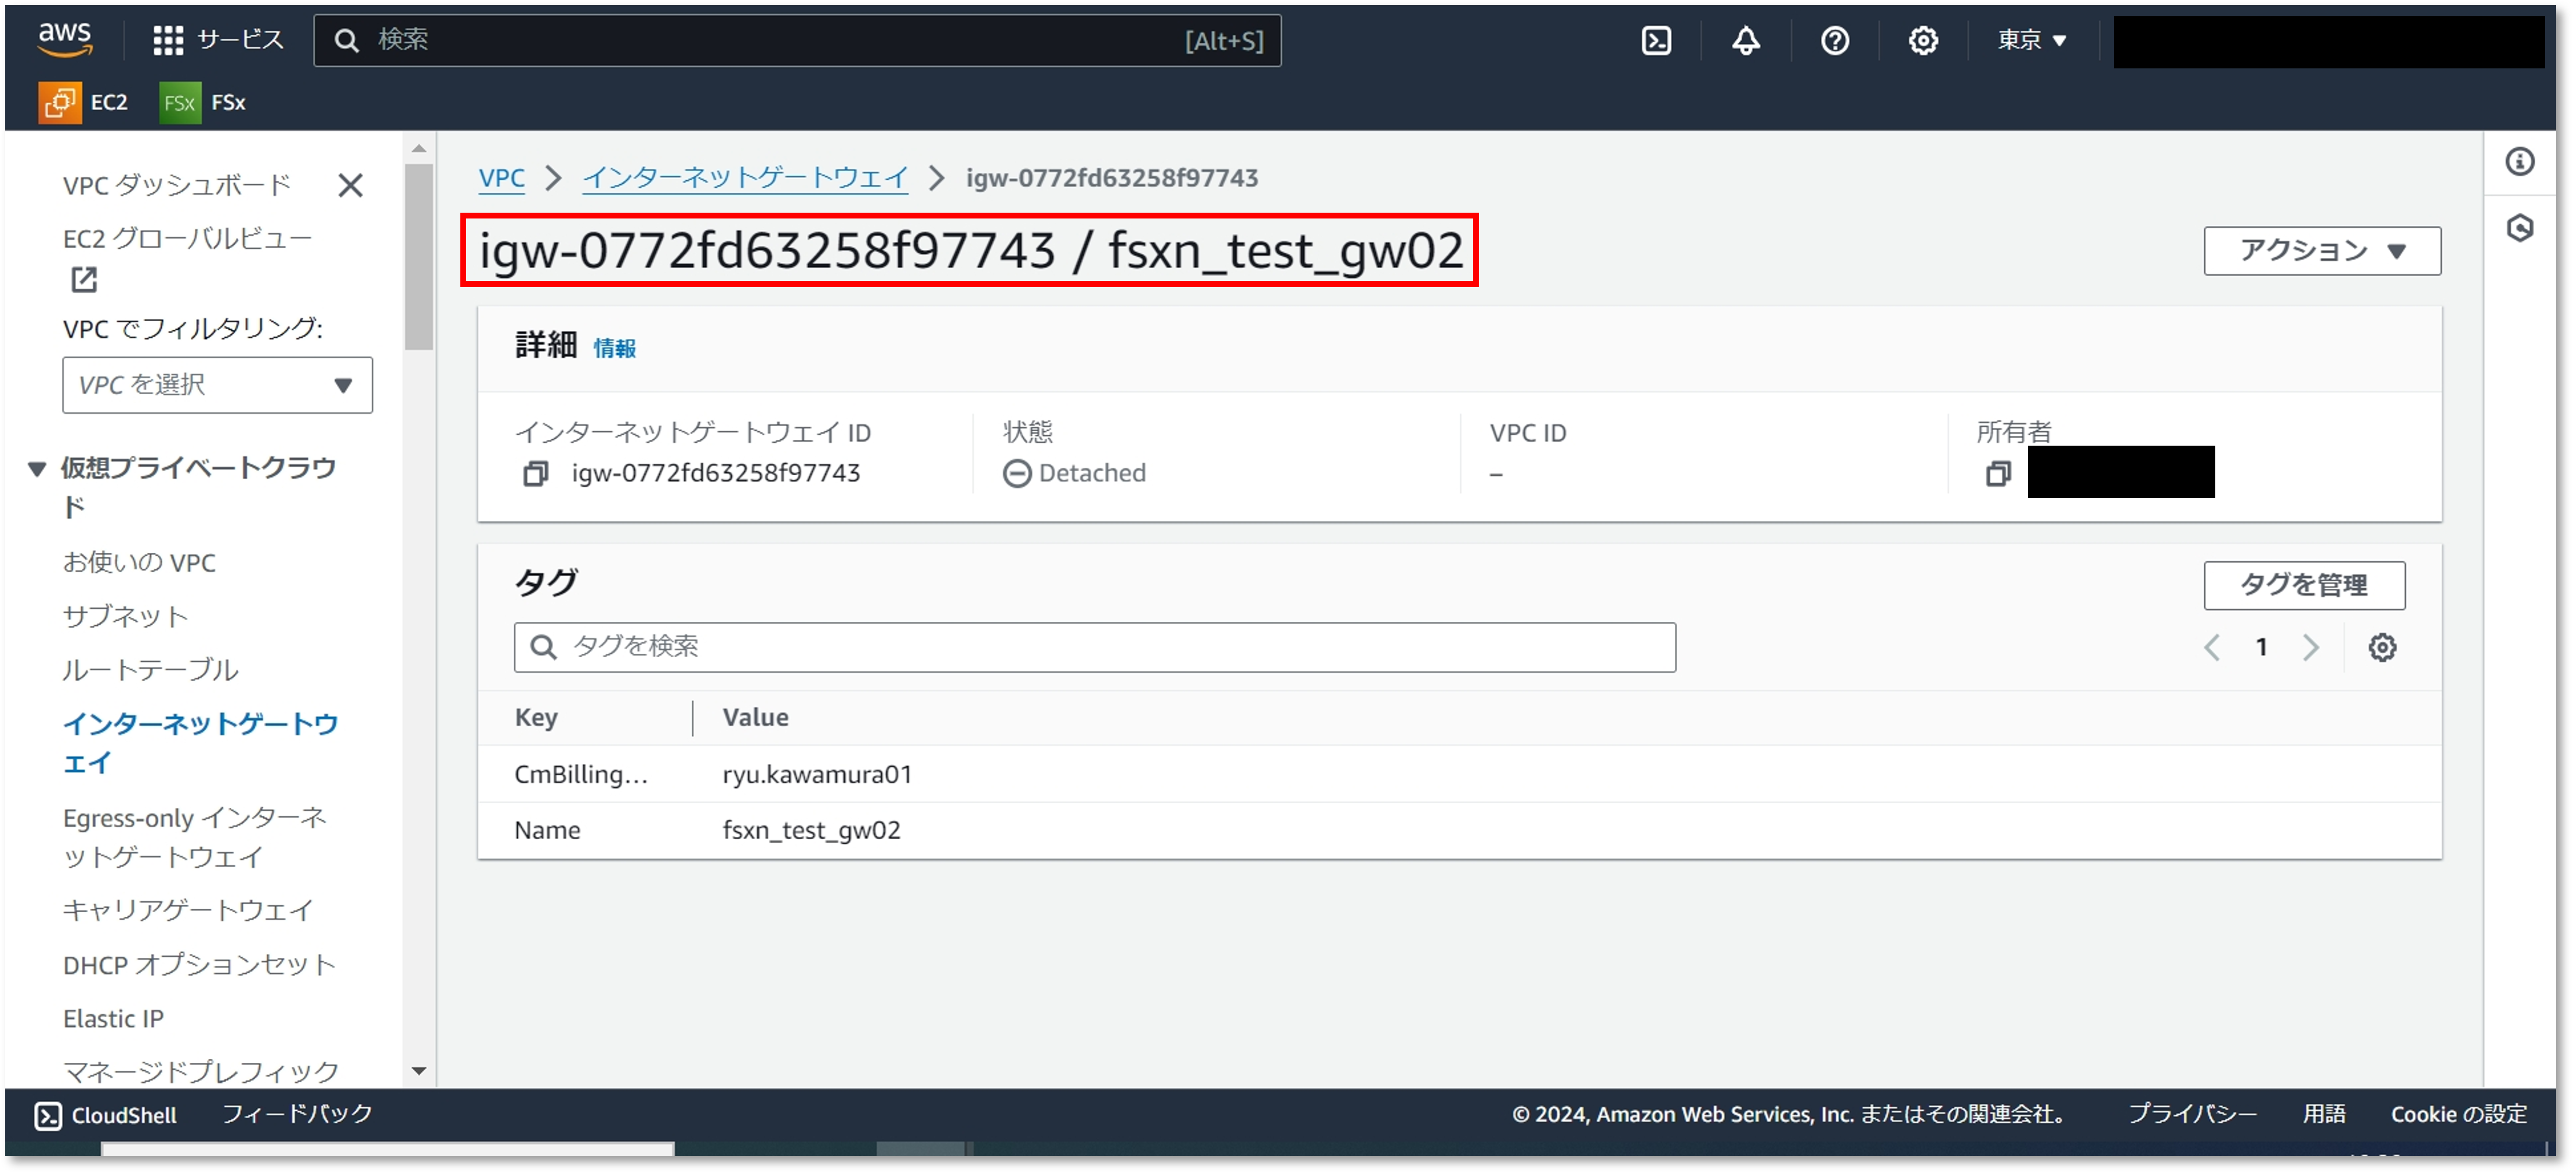Image resolution: width=2573 pixels, height=1173 pixels.
Task: Select サブネット in sidebar
Action: point(125,616)
